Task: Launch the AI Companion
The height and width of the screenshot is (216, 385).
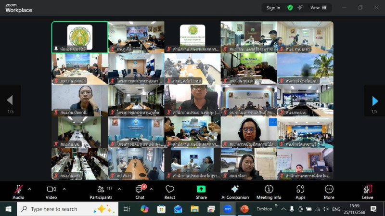Action: click(x=235, y=191)
